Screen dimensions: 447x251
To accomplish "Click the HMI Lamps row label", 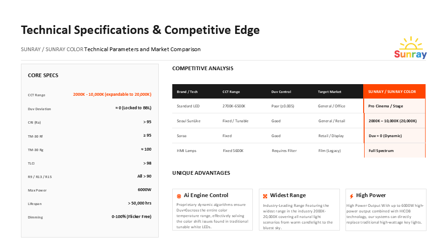I will click(x=187, y=151).
